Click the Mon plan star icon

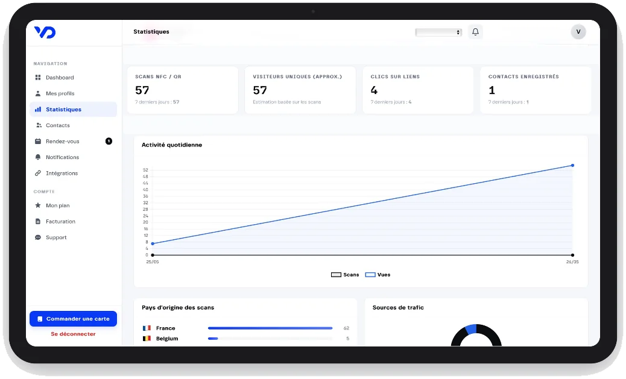point(38,205)
